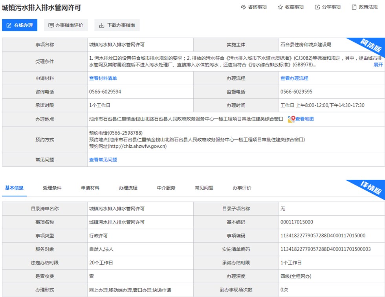Click 办理时间 value 工作日 上午8:00-12:00

tap(323, 105)
